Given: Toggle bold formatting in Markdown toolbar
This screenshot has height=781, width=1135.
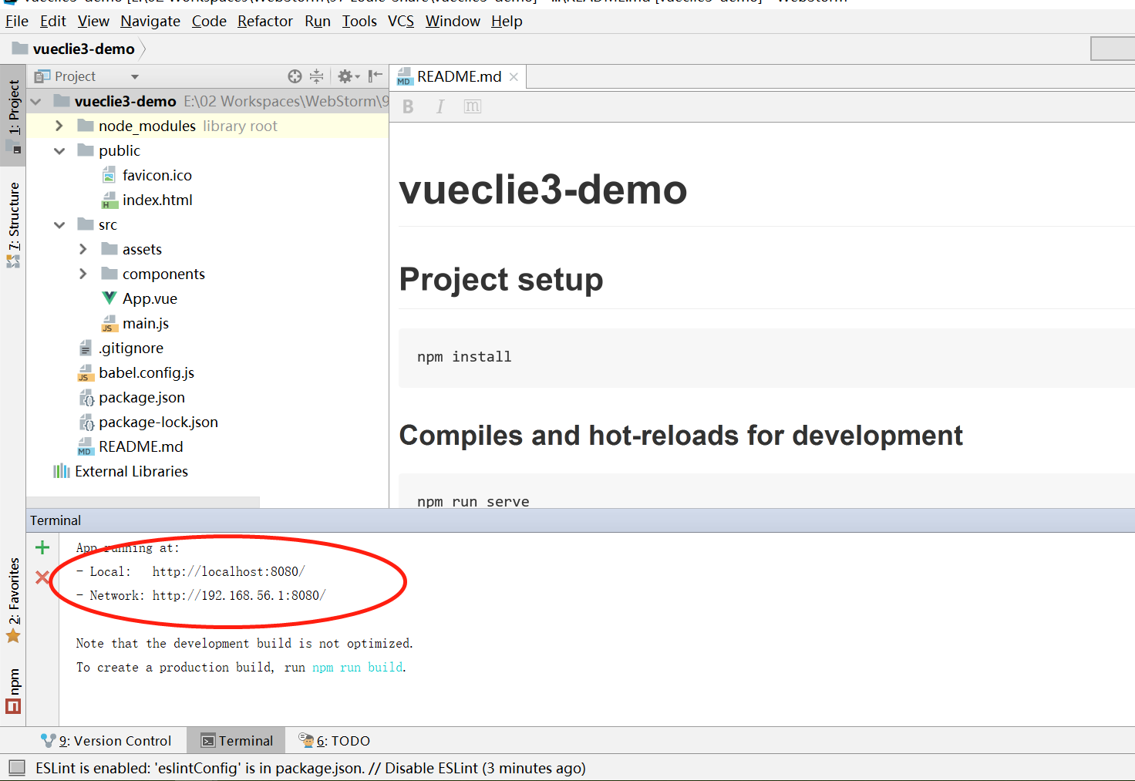Looking at the screenshot, I should coord(407,106).
